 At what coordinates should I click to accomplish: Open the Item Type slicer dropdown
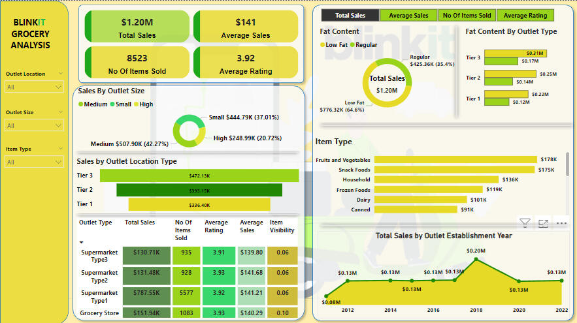(x=34, y=162)
